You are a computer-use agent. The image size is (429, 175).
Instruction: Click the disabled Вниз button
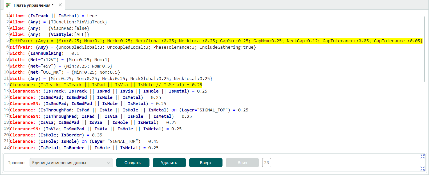coord(242,163)
